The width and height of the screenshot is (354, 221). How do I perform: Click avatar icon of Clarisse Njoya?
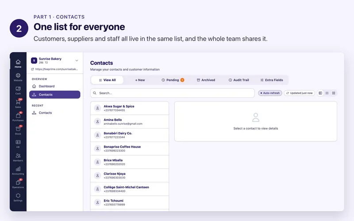coord(97,175)
